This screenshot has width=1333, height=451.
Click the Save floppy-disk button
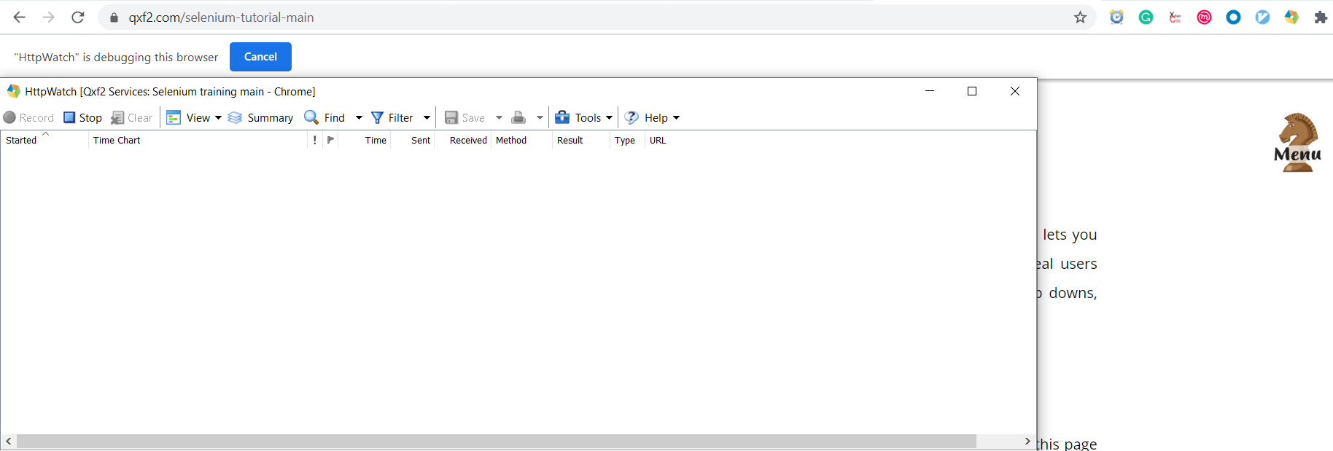[465, 117]
